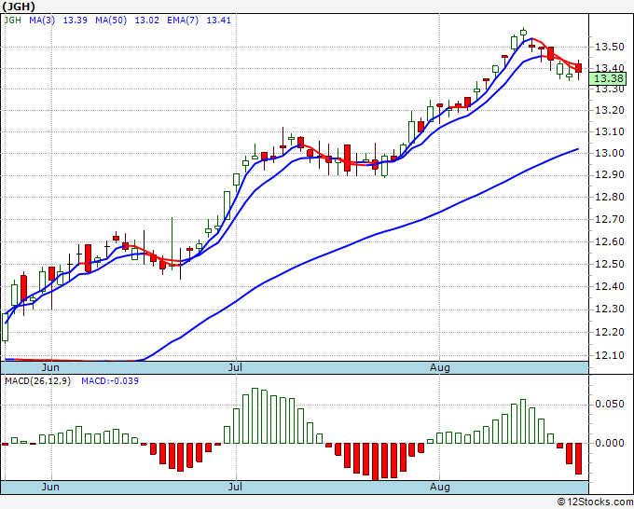Click the MACD:-0.039 value readout
Image resolution: width=634 pixels, height=509 pixels.
pos(110,381)
